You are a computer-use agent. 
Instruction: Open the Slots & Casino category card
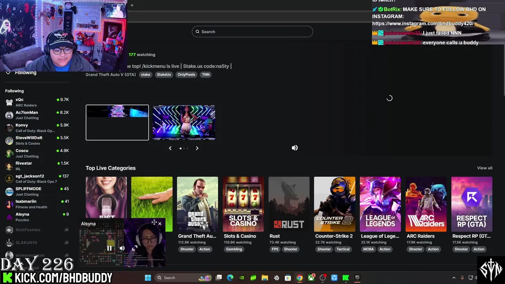[243, 204]
